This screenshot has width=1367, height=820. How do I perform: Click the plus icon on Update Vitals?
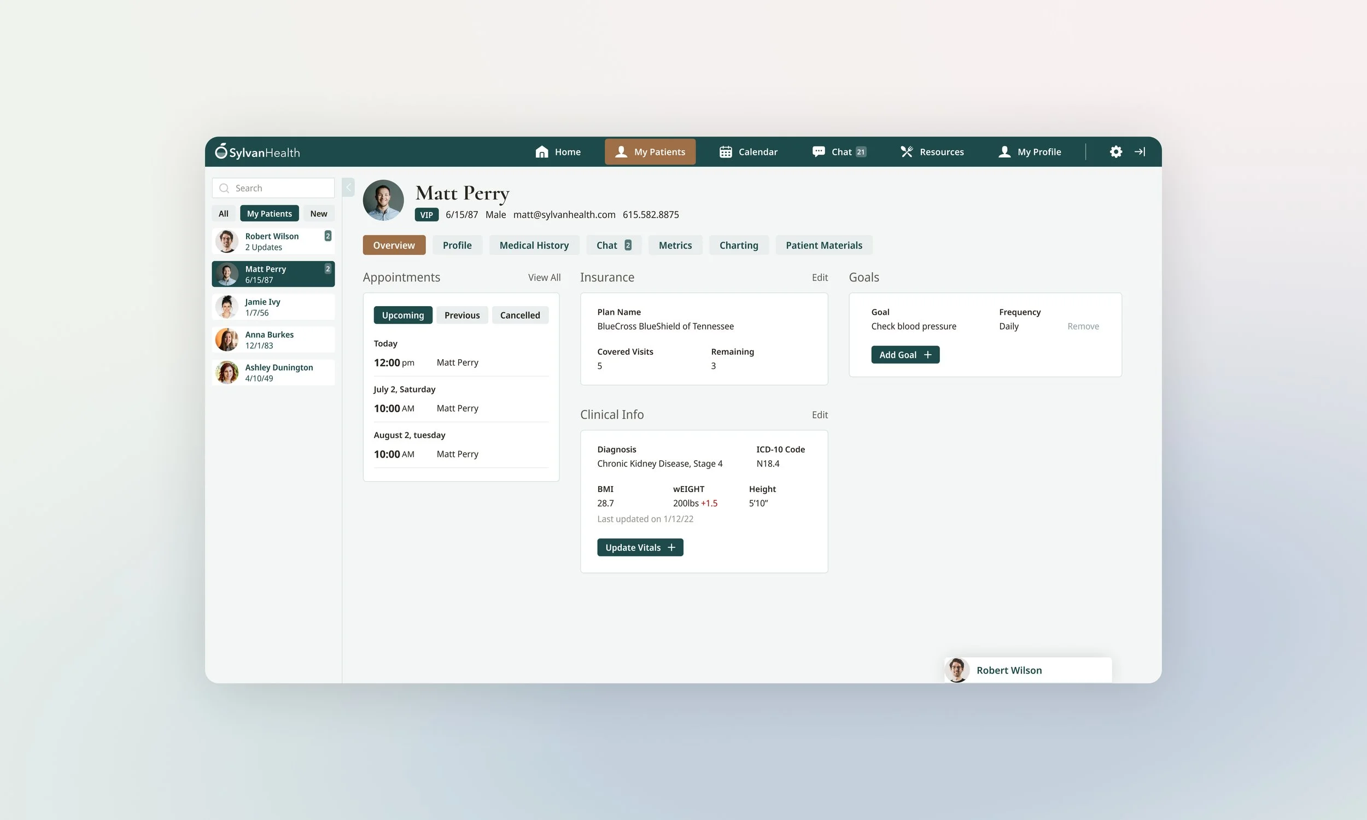click(x=671, y=547)
